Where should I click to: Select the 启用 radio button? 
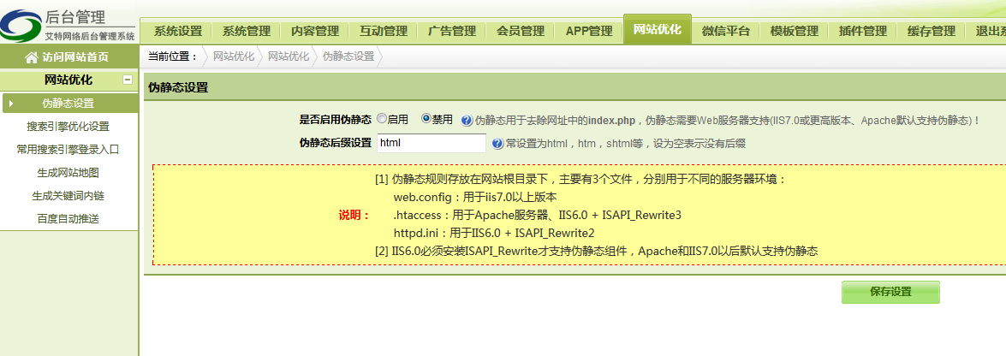382,119
